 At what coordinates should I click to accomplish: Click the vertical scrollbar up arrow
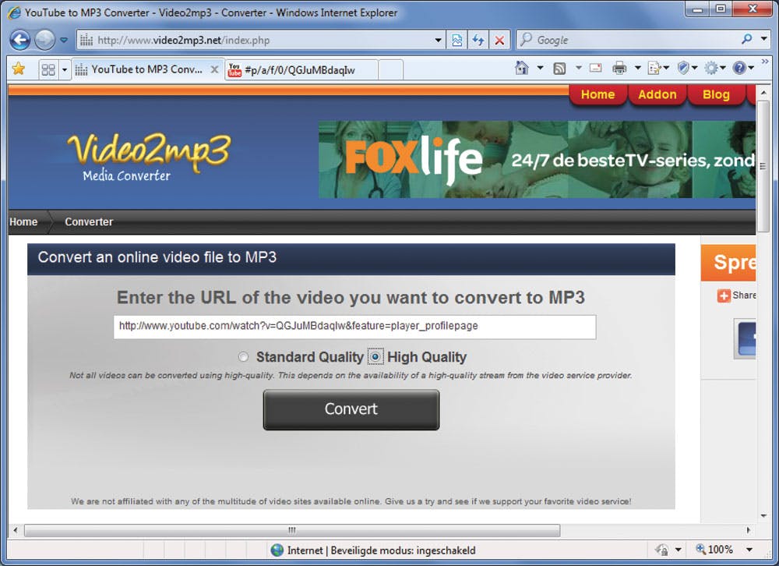[764, 93]
